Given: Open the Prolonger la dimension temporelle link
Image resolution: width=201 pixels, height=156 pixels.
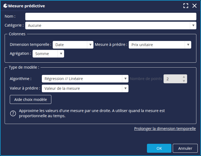Looking at the screenshot, I should click(165, 129).
